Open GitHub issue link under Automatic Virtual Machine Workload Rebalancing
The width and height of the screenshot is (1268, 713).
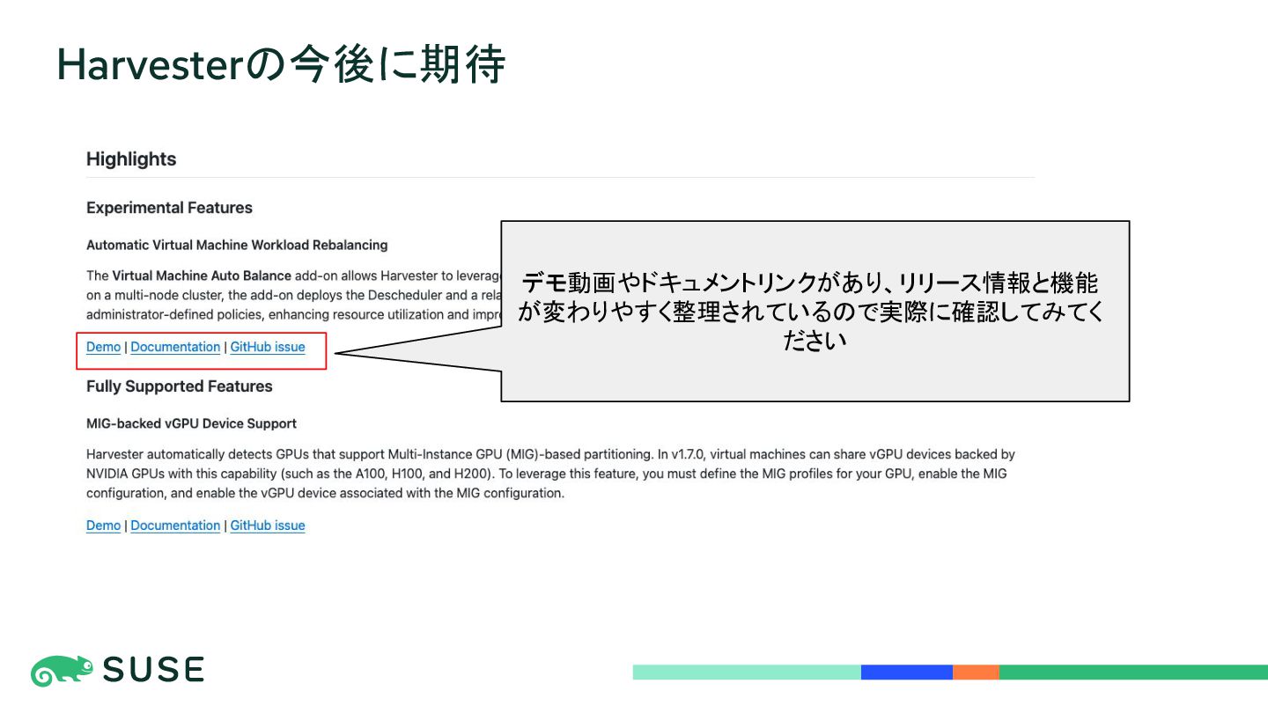click(268, 347)
